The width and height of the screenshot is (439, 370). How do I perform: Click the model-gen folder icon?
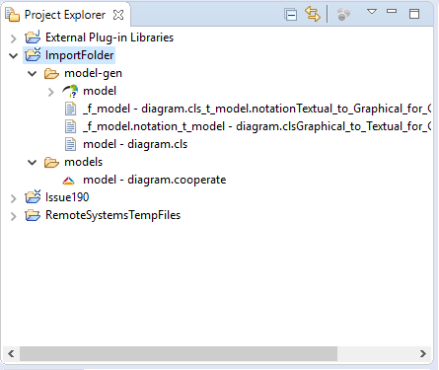click(x=51, y=74)
